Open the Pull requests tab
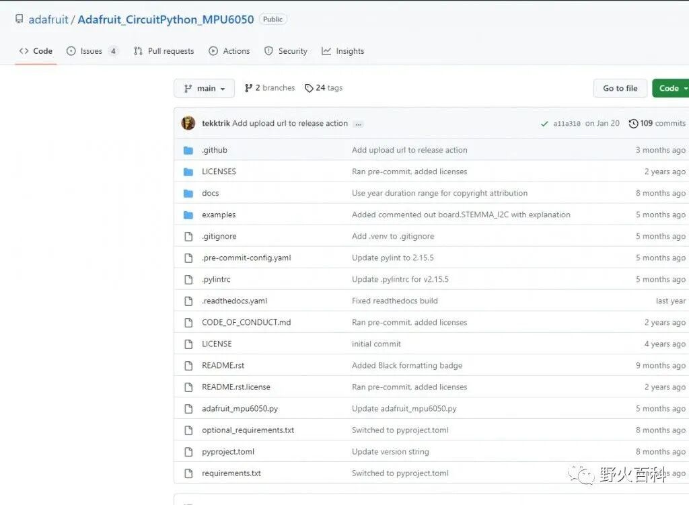This screenshot has height=505, width=689. [x=164, y=51]
